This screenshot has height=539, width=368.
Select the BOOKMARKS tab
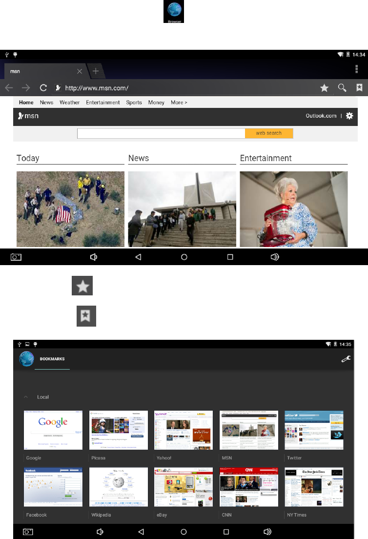pyautogui.click(x=52, y=359)
